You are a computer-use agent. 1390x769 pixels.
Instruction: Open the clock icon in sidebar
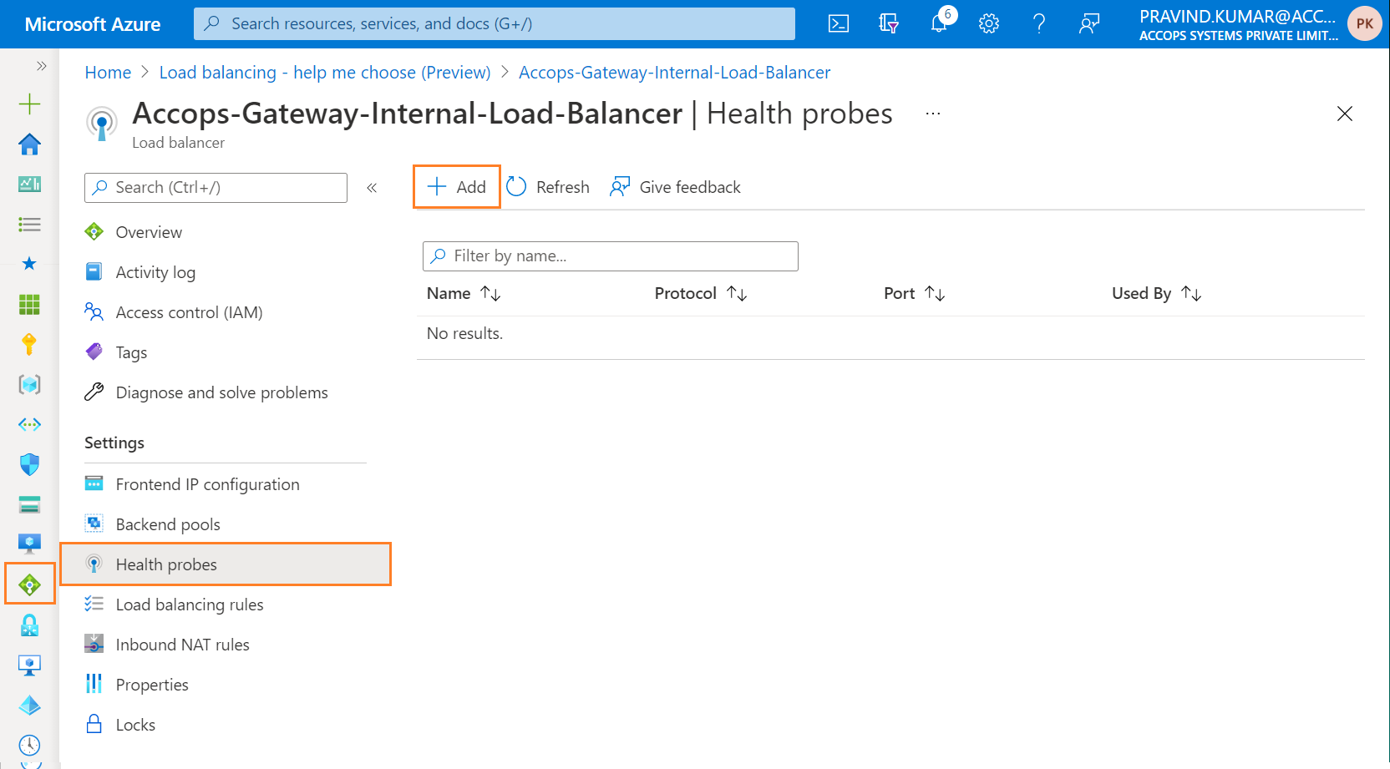(x=29, y=745)
